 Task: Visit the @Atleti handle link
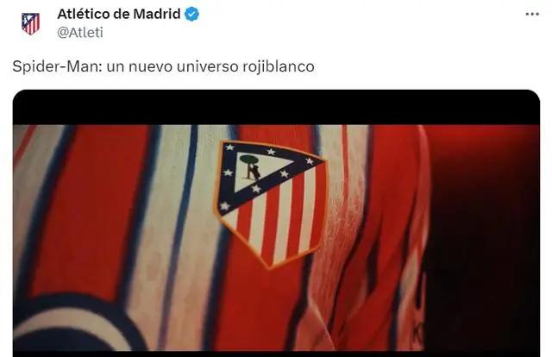coord(80,33)
